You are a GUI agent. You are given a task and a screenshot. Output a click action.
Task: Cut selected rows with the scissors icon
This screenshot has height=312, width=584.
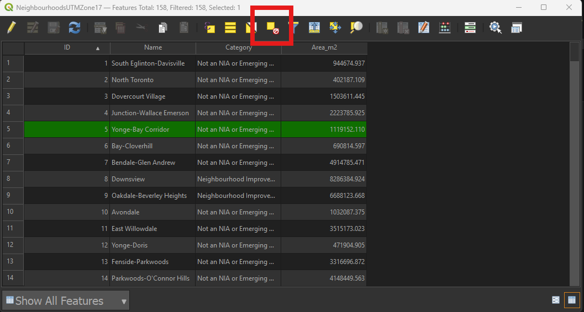coord(140,27)
